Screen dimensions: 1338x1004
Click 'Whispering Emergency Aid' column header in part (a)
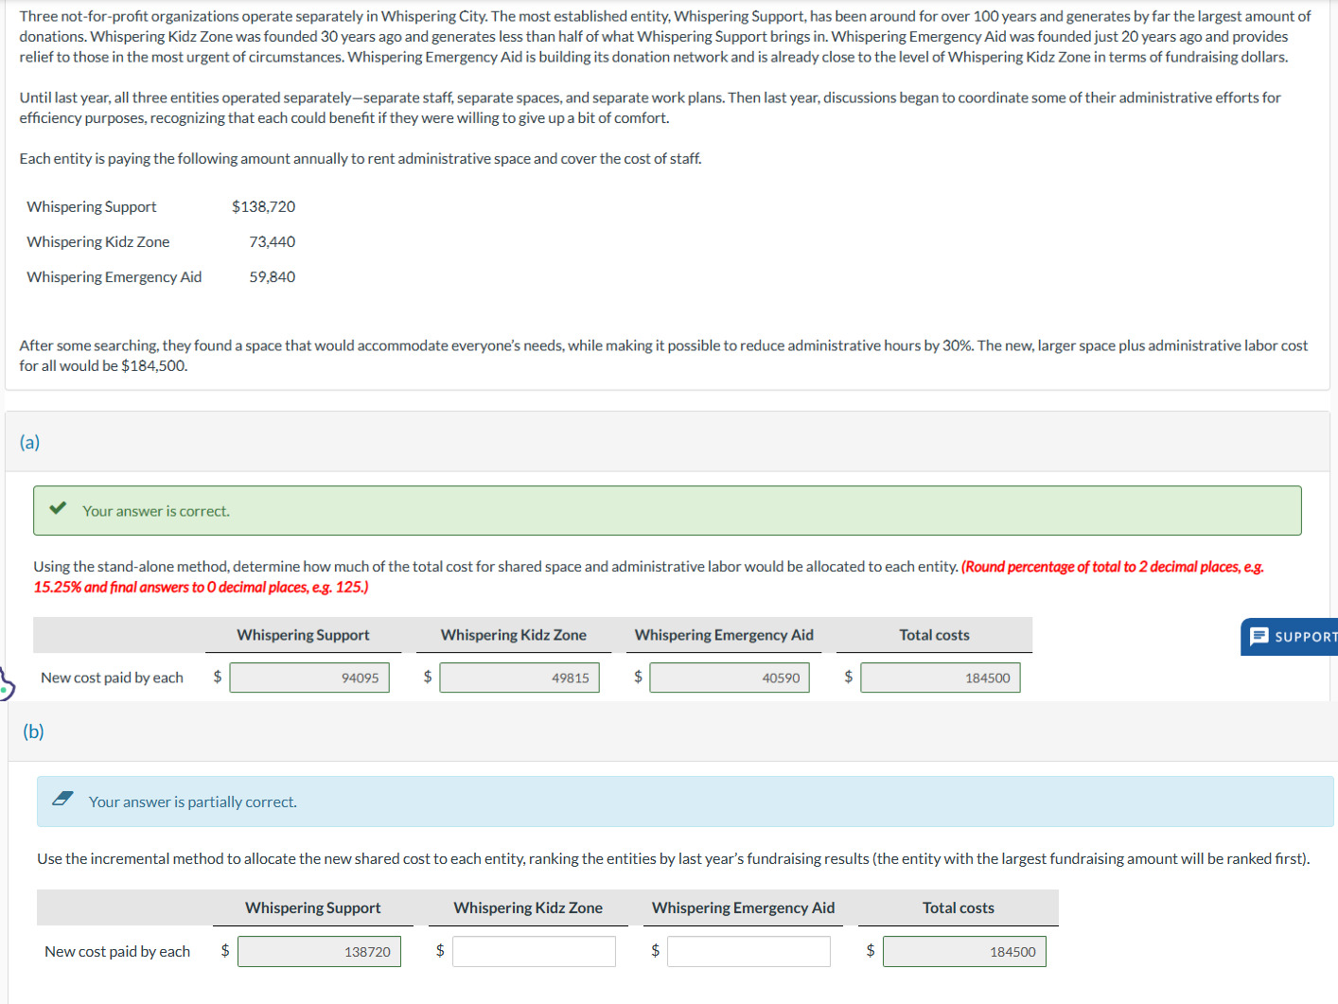724,635
